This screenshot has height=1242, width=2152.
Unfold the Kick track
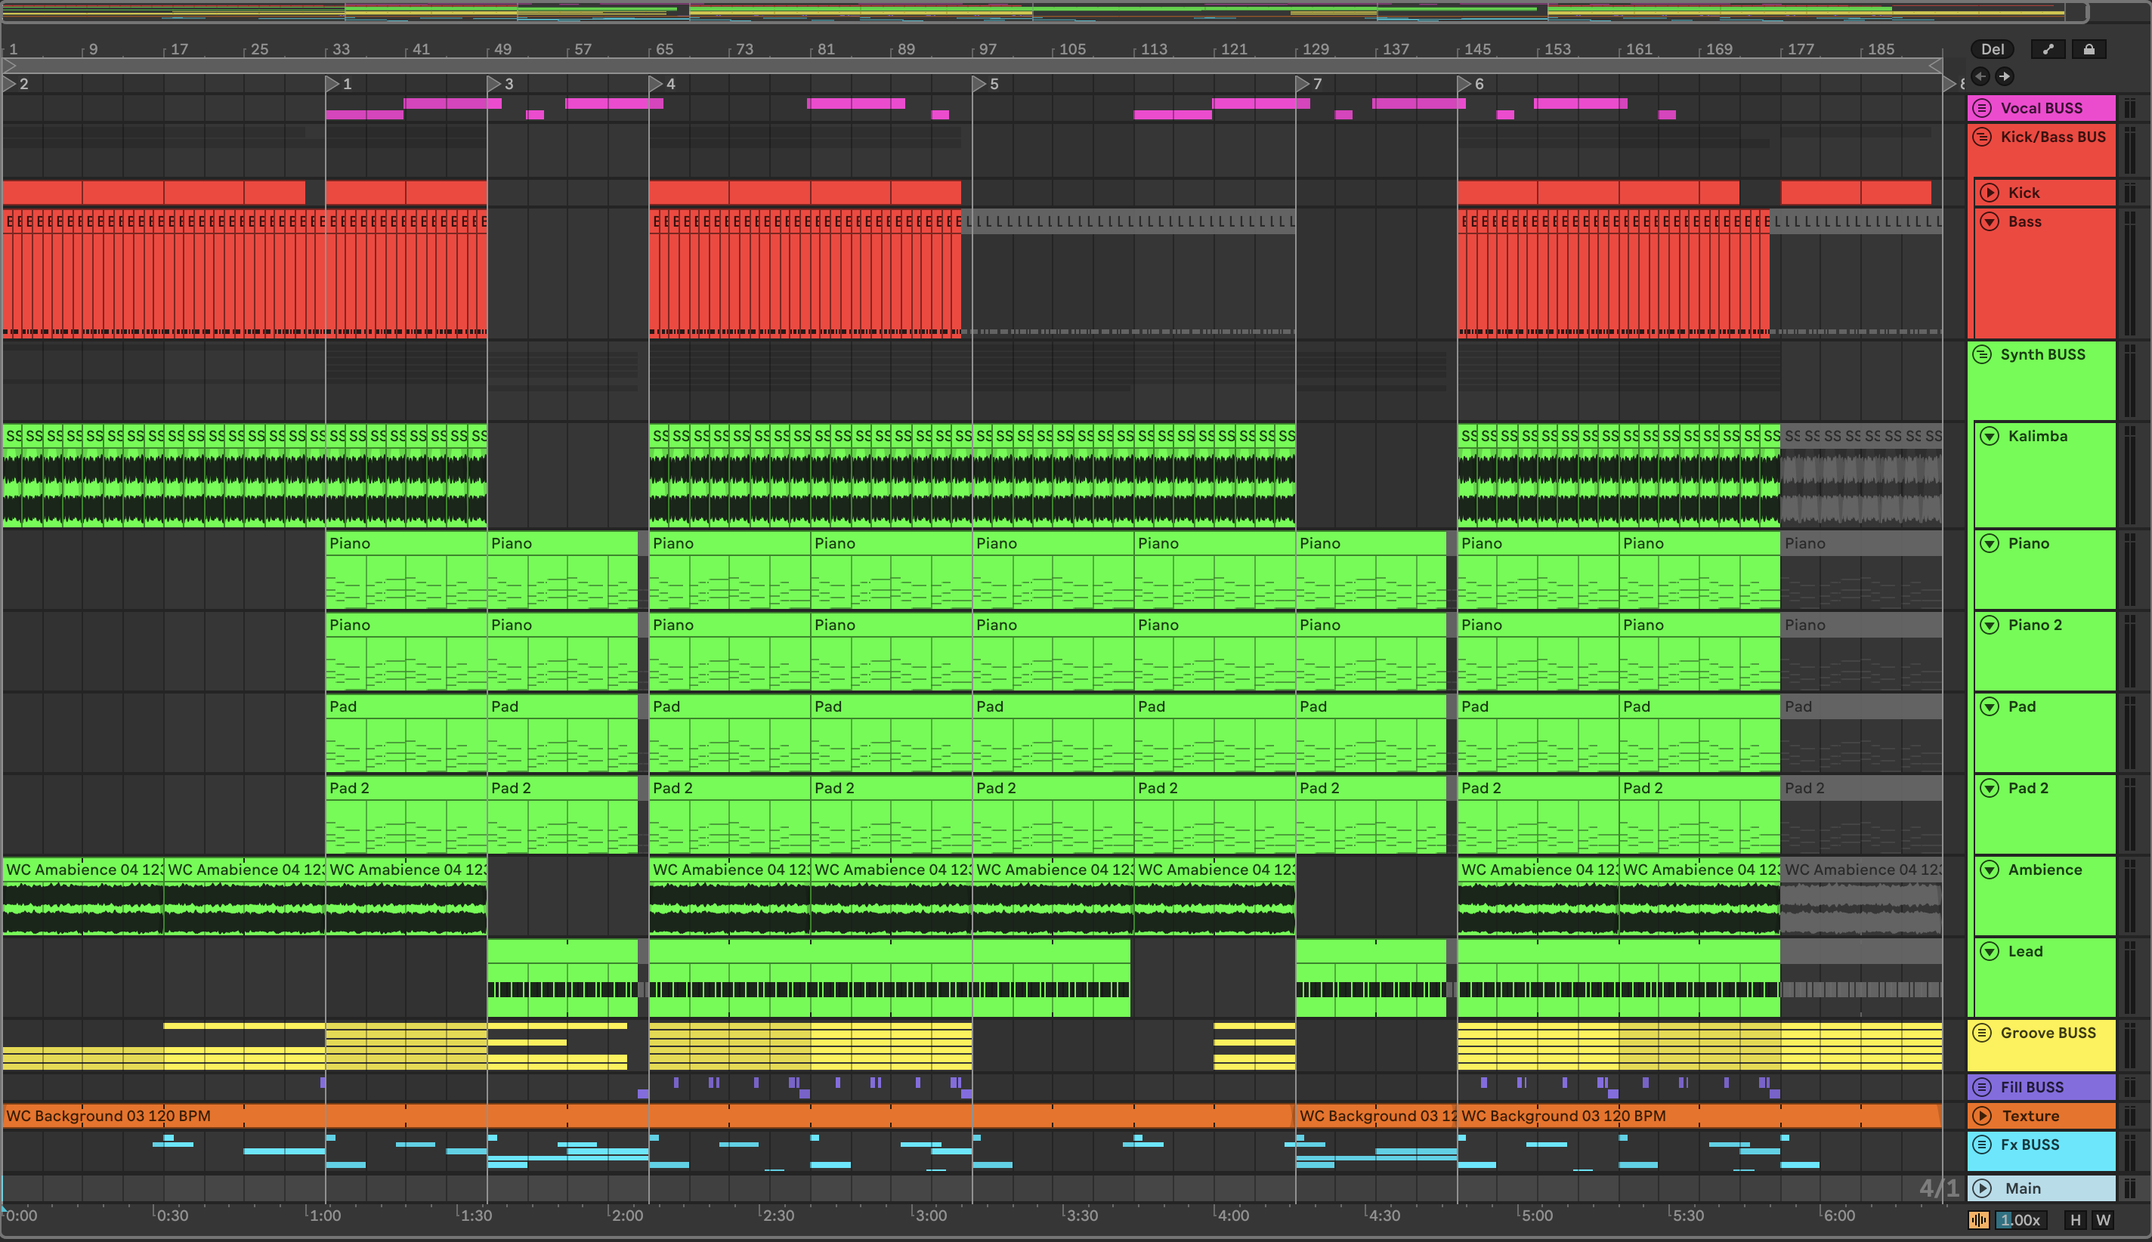1989,193
